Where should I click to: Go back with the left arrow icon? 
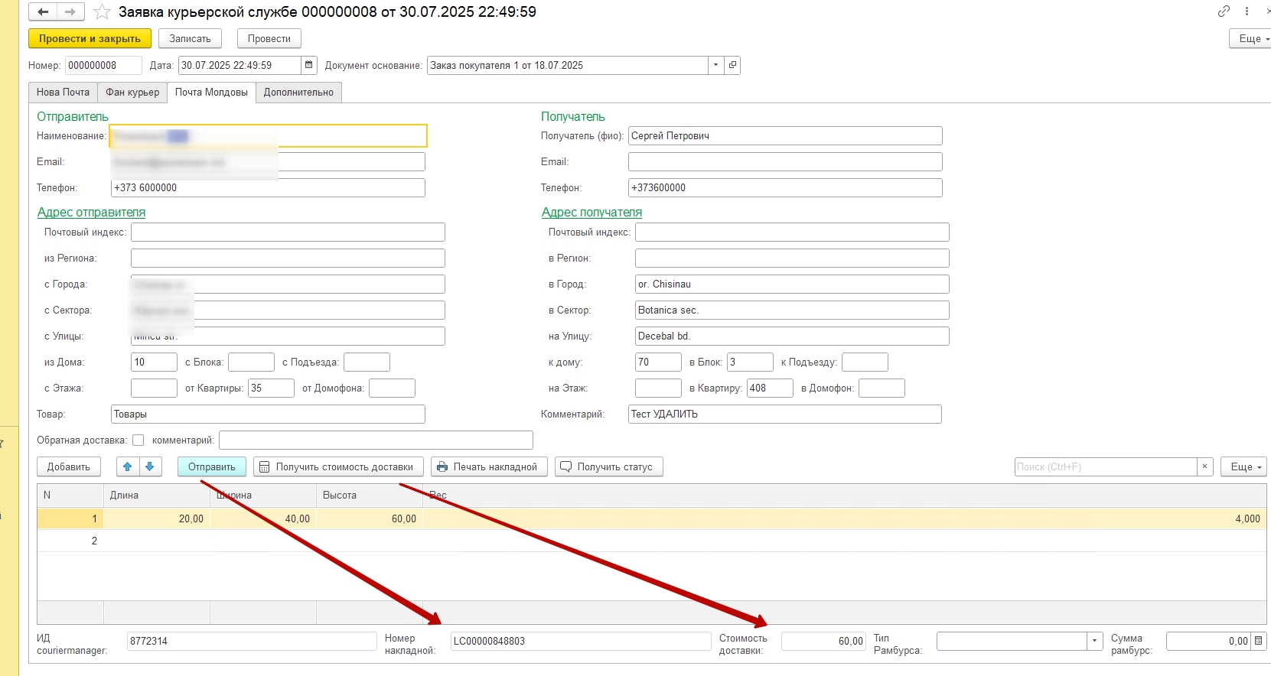(x=43, y=12)
